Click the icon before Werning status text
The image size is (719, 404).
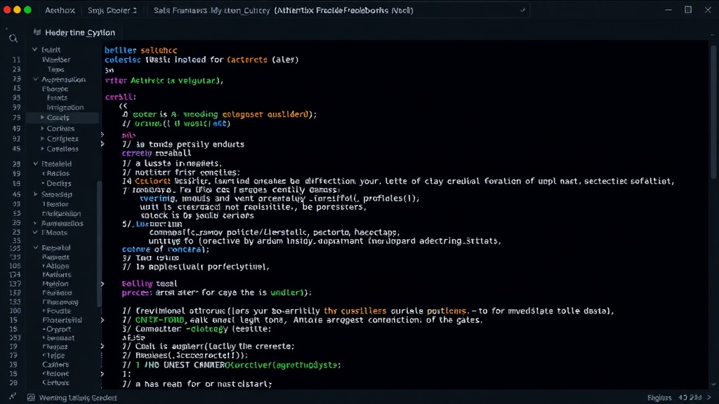(31, 398)
